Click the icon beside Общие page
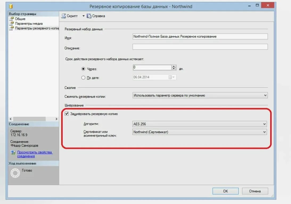291x204 pixels. coord(11,19)
